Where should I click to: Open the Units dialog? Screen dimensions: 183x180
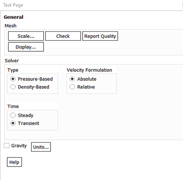tap(41, 147)
